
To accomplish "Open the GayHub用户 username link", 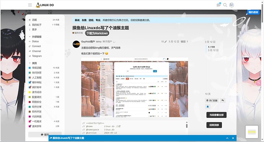I will coord(88,41).
